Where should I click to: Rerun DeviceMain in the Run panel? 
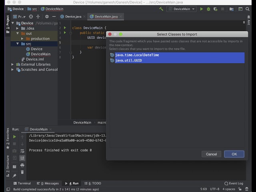pos(14,136)
